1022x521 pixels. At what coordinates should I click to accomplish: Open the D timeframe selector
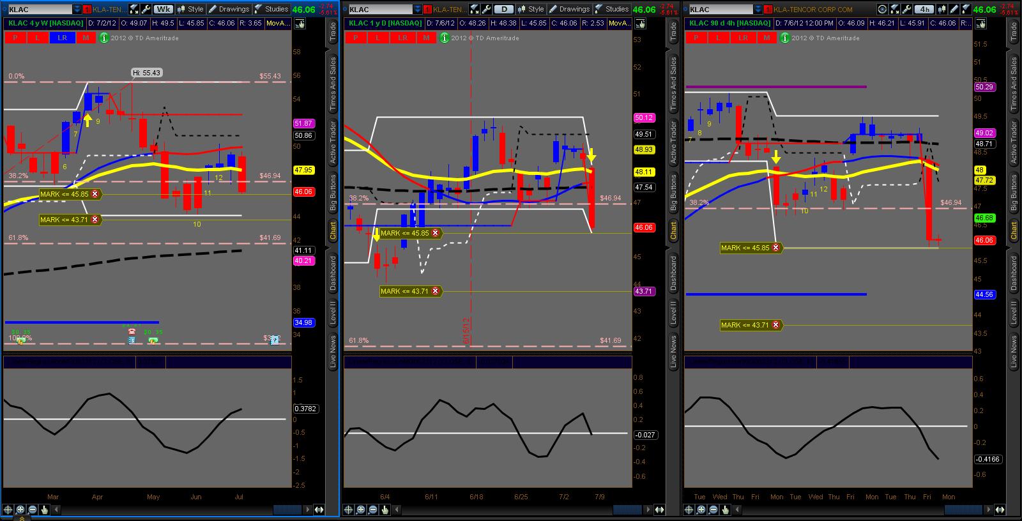click(x=504, y=9)
